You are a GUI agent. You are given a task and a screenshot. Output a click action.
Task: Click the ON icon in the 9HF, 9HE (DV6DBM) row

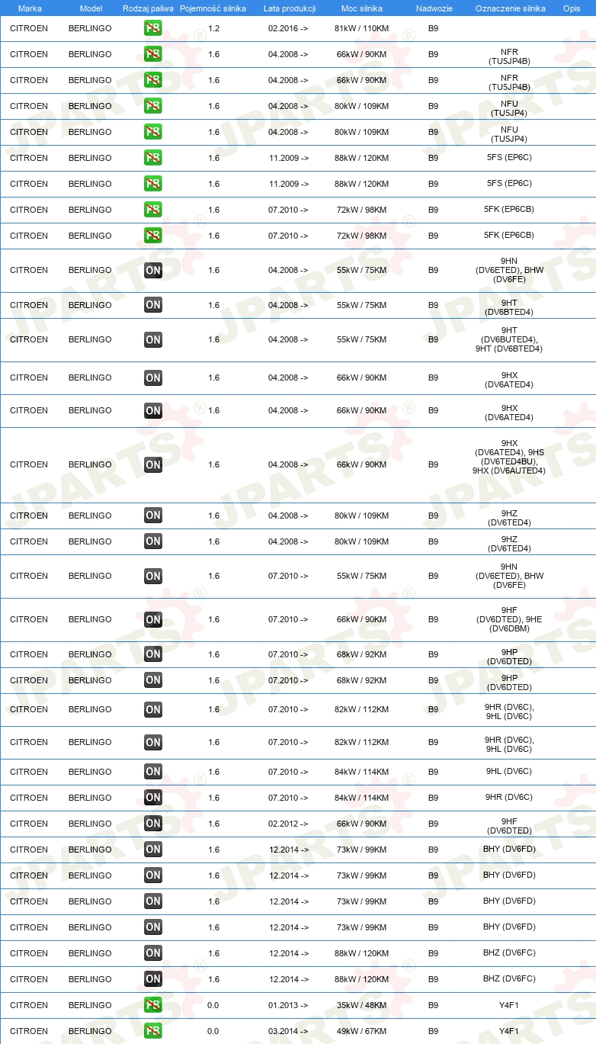point(153,619)
